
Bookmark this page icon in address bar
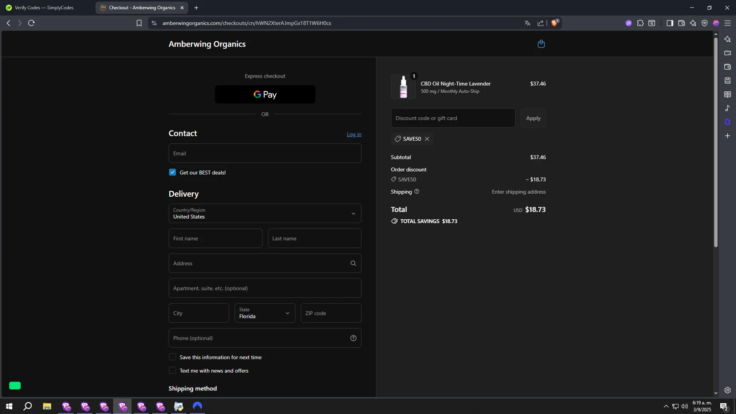tap(139, 23)
